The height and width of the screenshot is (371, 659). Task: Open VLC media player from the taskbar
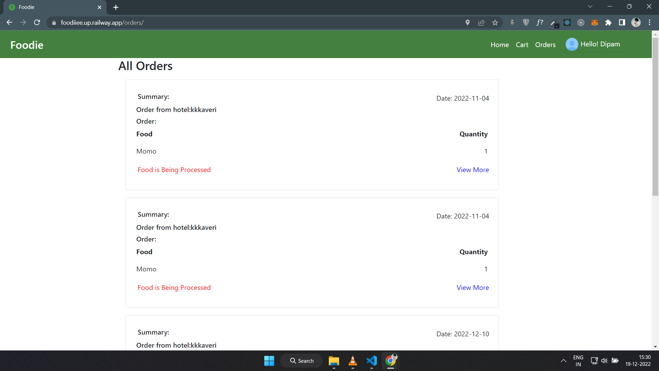[353, 361]
